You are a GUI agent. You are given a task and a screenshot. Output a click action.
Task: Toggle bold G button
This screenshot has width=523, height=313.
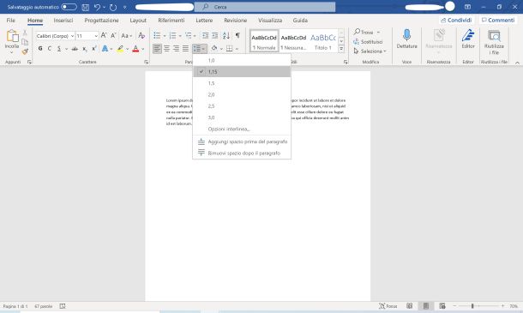pos(40,49)
